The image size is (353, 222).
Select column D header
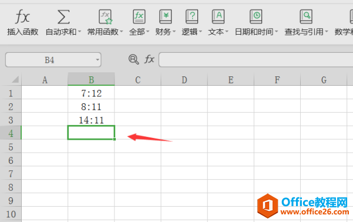[184, 80]
